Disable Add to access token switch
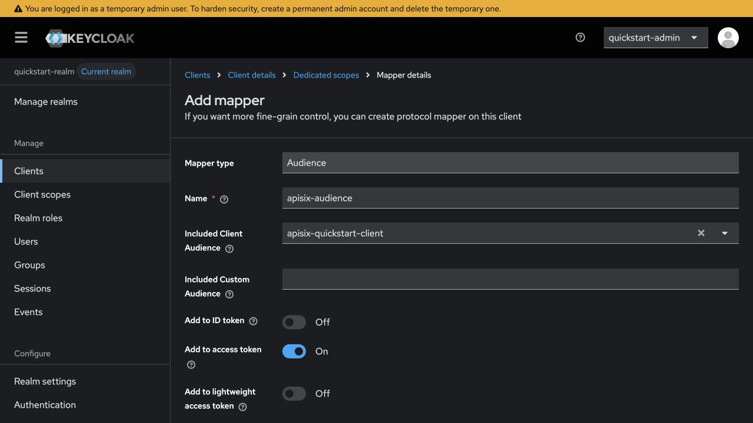The image size is (753, 423). click(294, 351)
